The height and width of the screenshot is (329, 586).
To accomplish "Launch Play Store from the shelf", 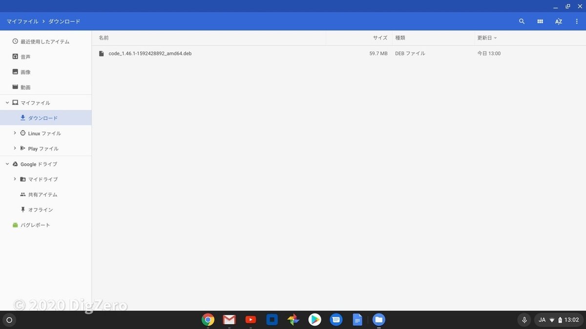I will (314, 320).
